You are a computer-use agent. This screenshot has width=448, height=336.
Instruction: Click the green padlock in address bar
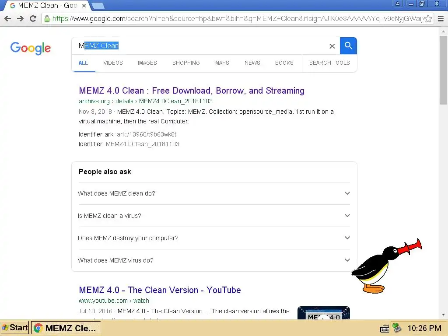pos(47,19)
